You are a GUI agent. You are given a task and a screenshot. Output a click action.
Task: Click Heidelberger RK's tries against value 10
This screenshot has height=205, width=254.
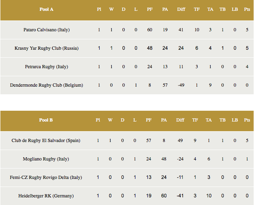click(x=209, y=196)
